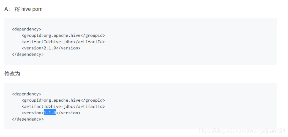Click the second closing artifactId tag
288x137 pixels.
point(89,107)
